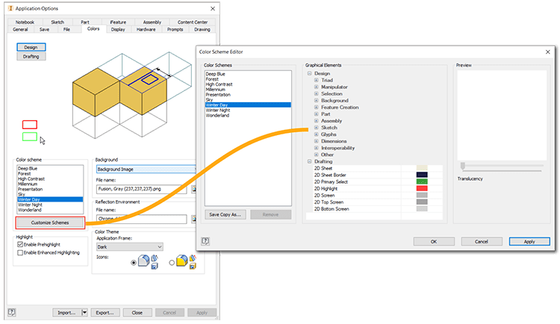560x324 pixels.
Task: Click the 2D Primary Select green swatch
Action: [x=422, y=181]
